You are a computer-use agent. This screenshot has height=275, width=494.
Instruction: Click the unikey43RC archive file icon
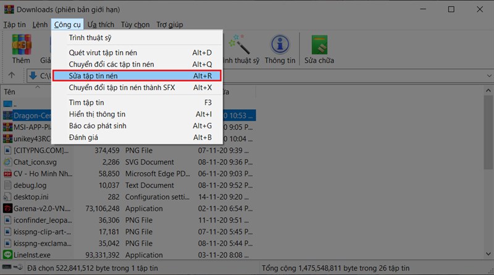point(7,139)
